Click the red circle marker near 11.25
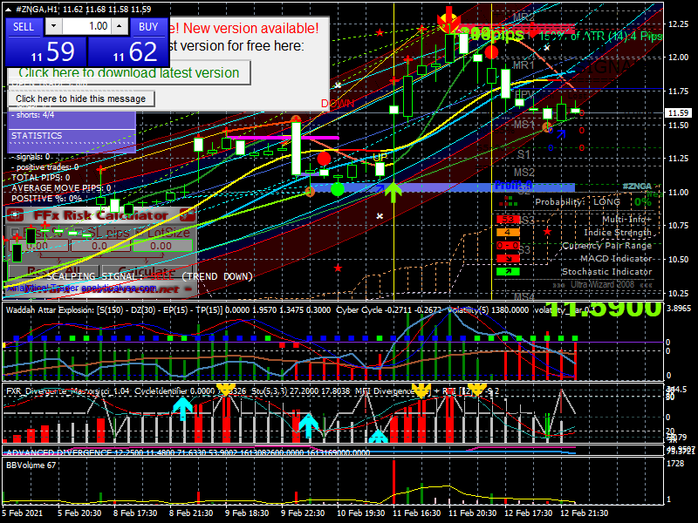 click(x=324, y=159)
